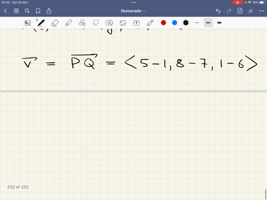
Task: Close the editing toolbar with X
Action: tap(251, 11)
